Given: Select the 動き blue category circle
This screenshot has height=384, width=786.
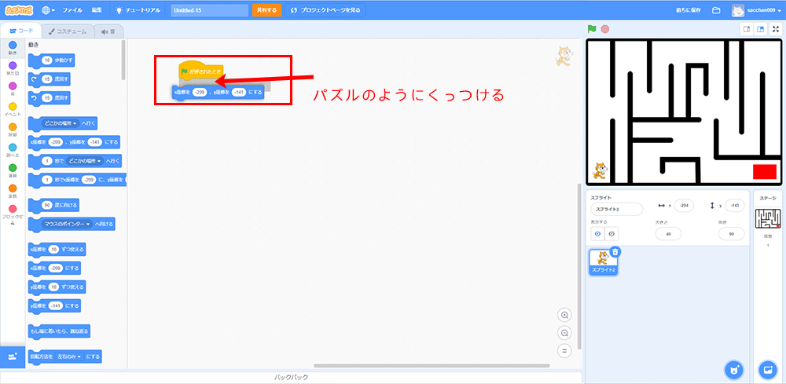Looking at the screenshot, I should [12, 46].
